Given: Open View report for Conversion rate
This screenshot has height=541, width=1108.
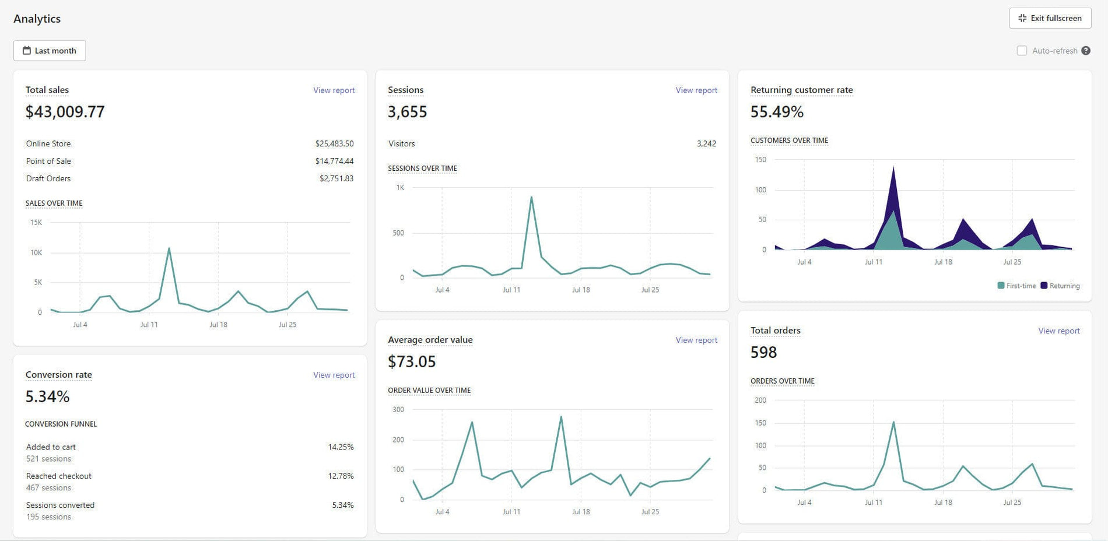Looking at the screenshot, I should pos(334,375).
